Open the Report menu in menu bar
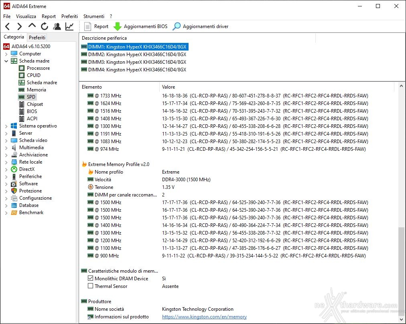Viewport: 406px width, 324px height. pos(49,16)
